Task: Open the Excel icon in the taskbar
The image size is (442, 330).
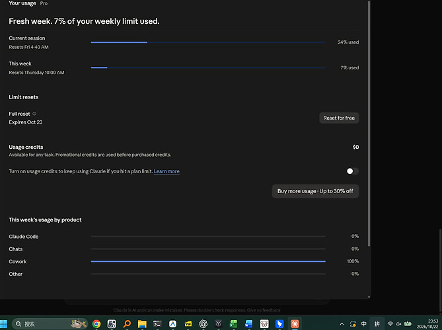Action: tap(233, 324)
